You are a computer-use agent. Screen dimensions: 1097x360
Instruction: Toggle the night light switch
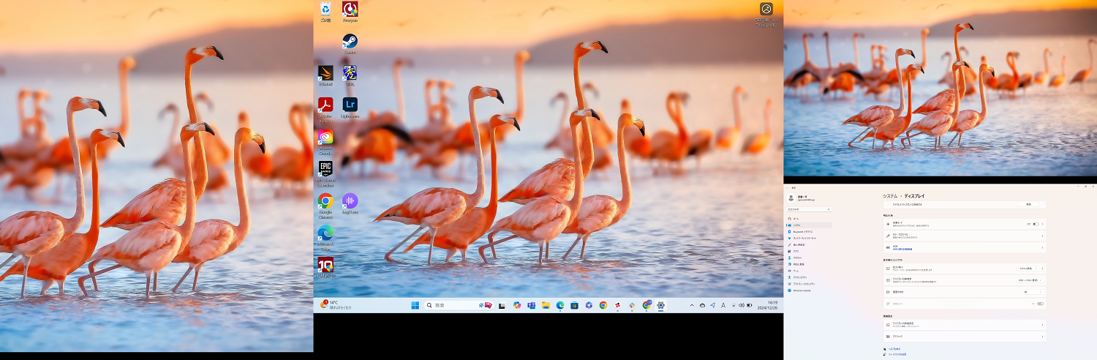click(x=1036, y=224)
